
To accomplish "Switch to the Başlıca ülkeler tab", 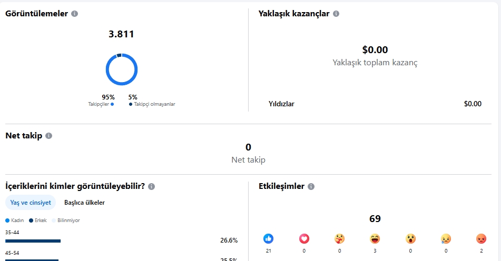I will point(84,203).
